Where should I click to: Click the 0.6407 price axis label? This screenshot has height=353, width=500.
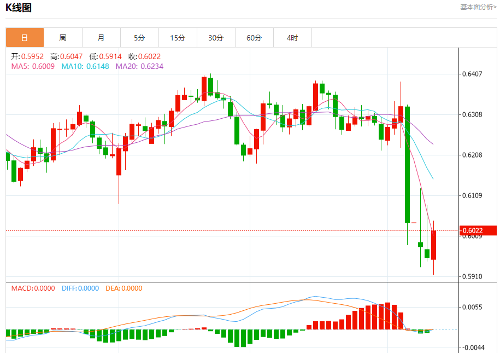click(472, 74)
